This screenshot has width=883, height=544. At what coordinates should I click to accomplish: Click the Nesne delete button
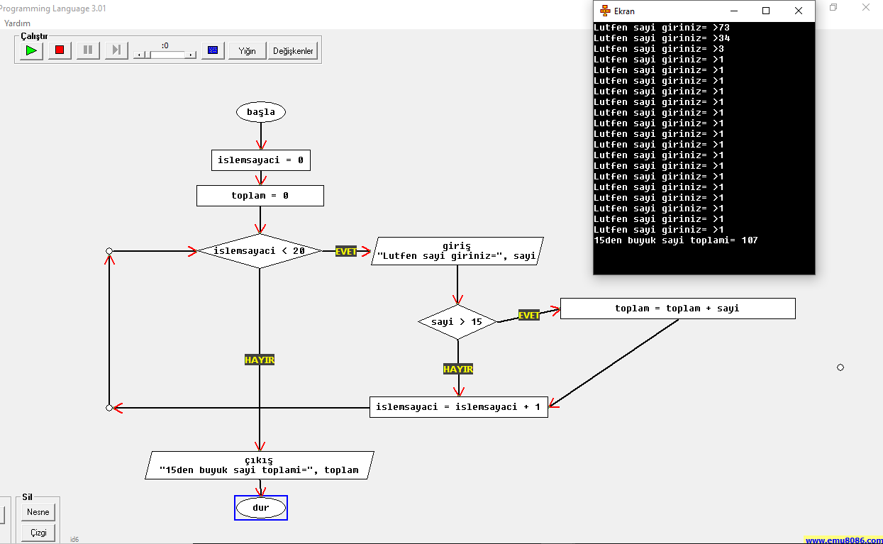(x=38, y=512)
